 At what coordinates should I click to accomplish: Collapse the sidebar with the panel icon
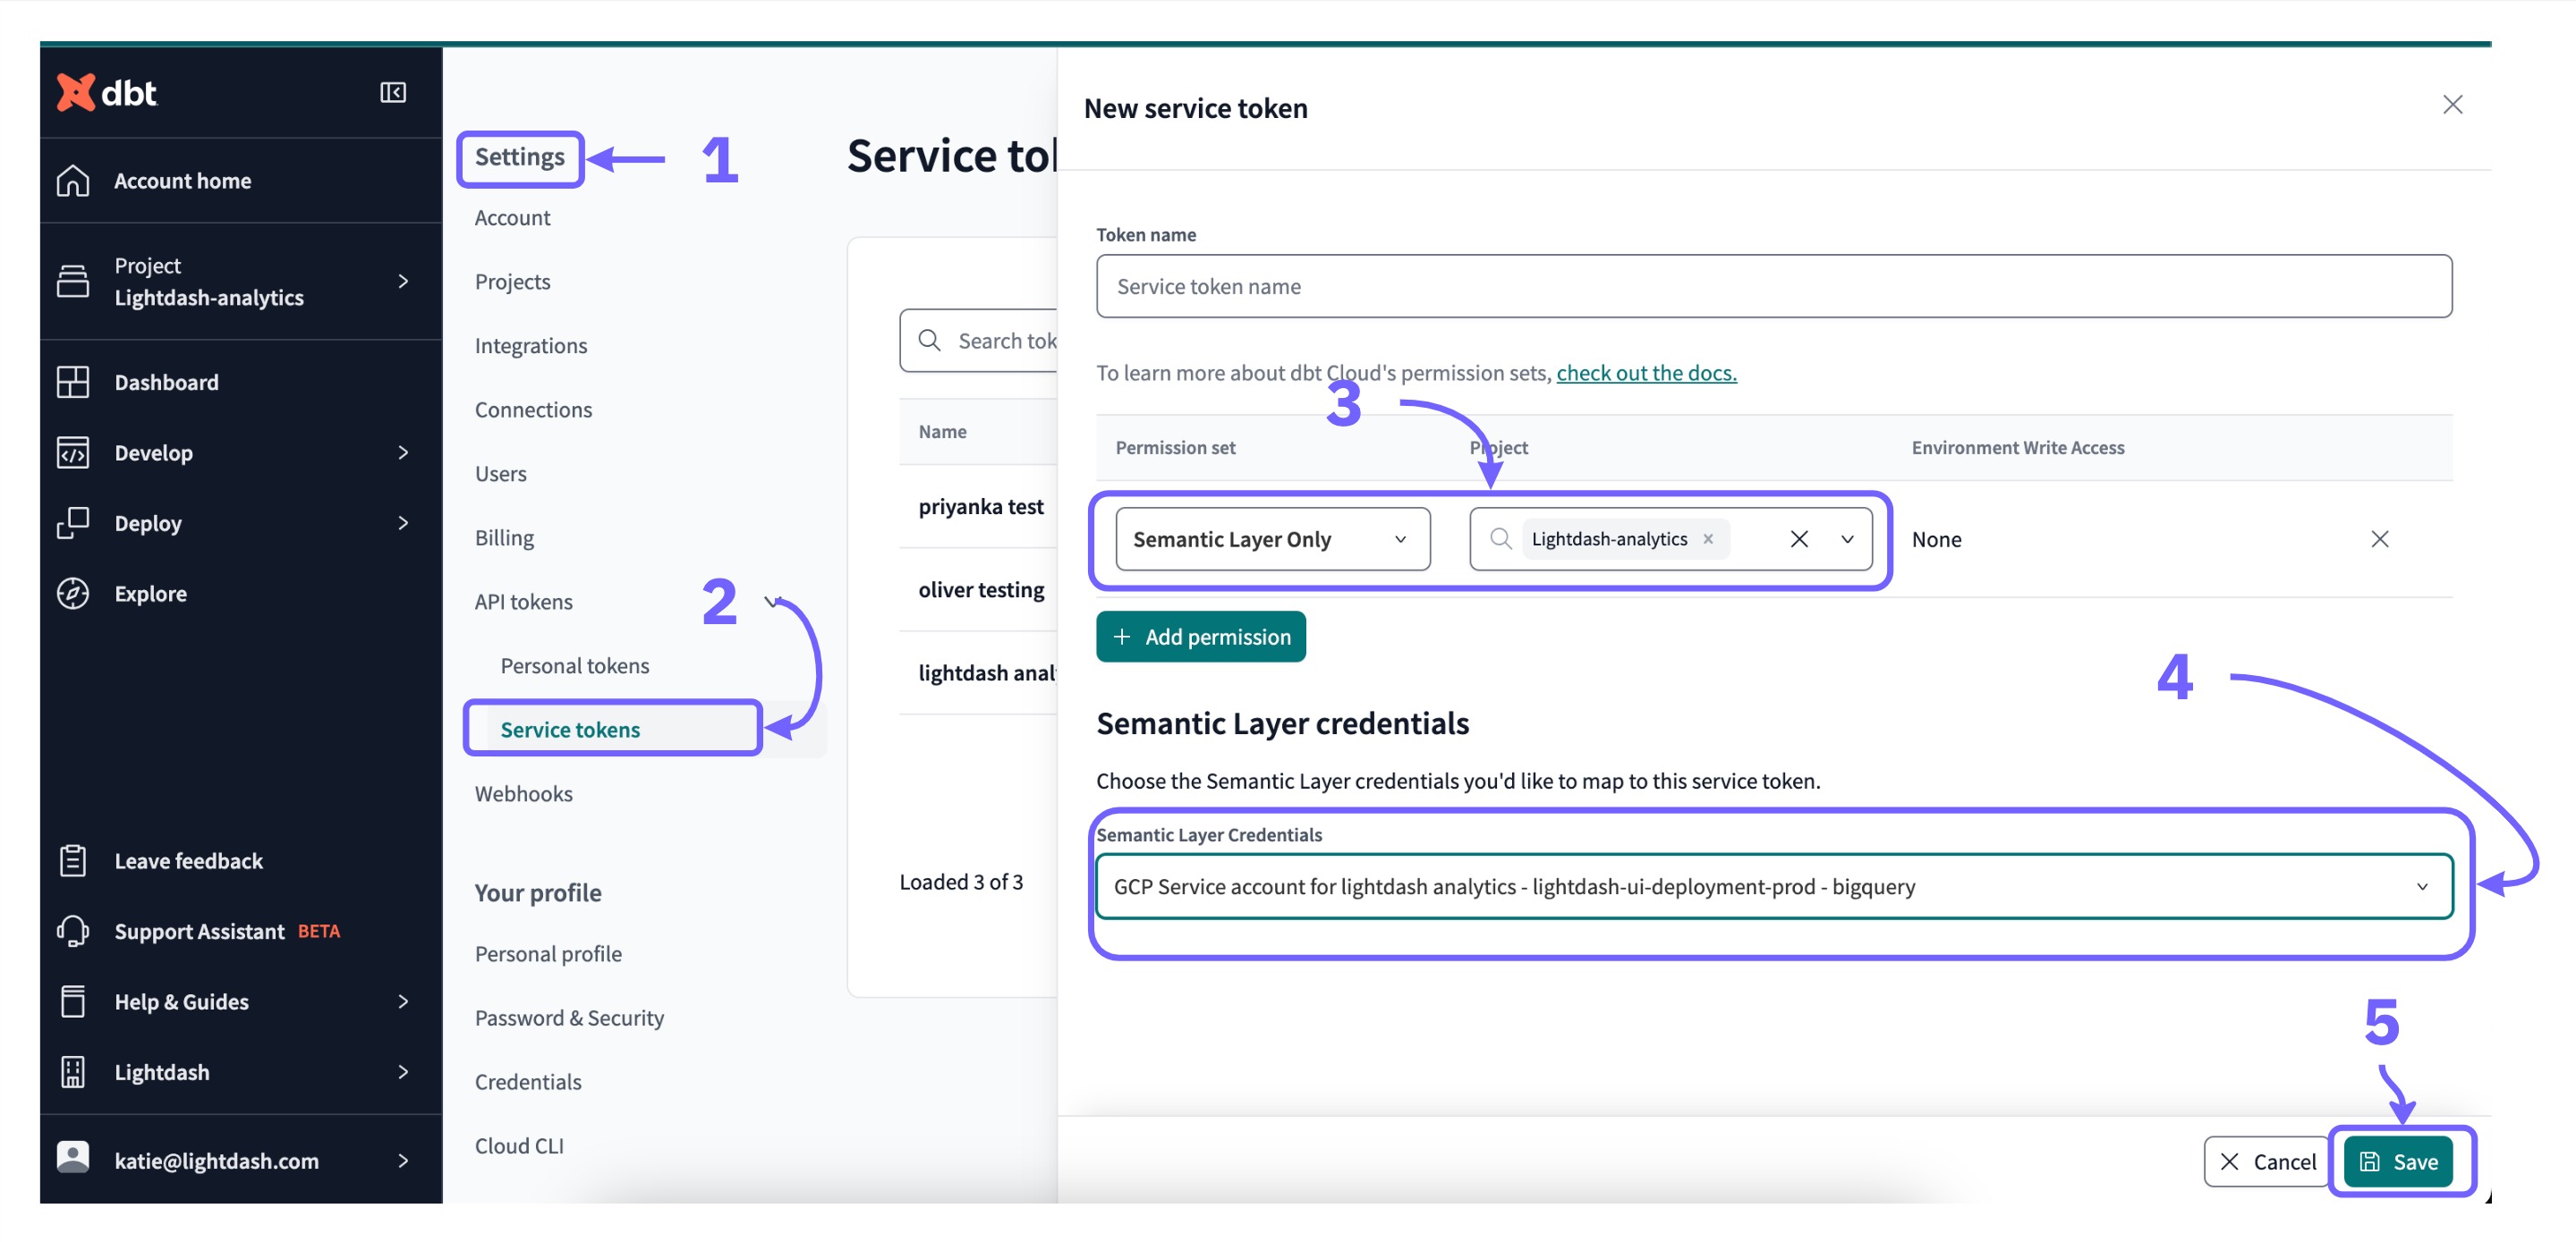pos(393,93)
